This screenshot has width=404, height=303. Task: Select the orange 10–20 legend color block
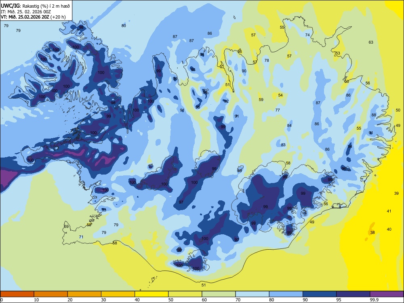click(51, 294)
